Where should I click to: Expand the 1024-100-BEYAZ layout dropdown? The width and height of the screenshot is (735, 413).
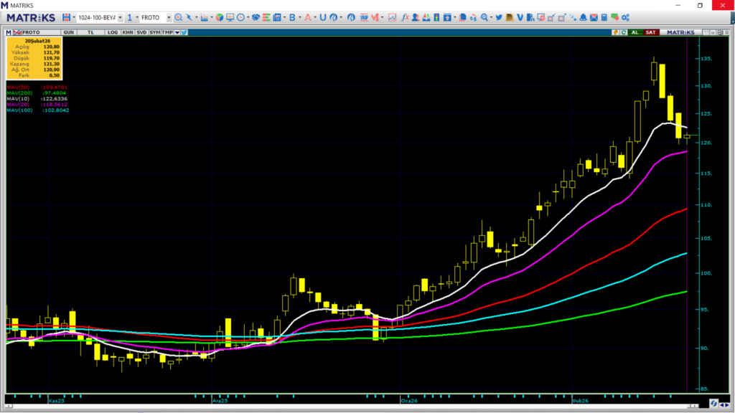tap(119, 17)
